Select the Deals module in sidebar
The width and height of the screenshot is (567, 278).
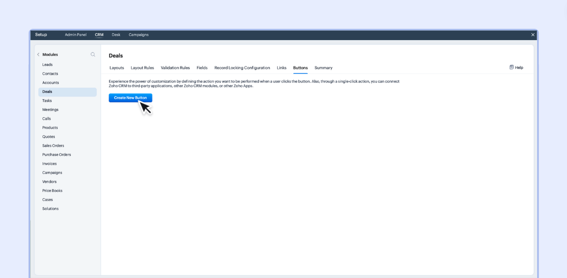coord(67,92)
